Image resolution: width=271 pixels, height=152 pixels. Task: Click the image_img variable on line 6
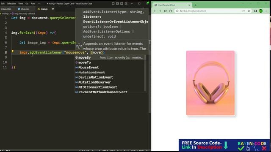pos(37,43)
